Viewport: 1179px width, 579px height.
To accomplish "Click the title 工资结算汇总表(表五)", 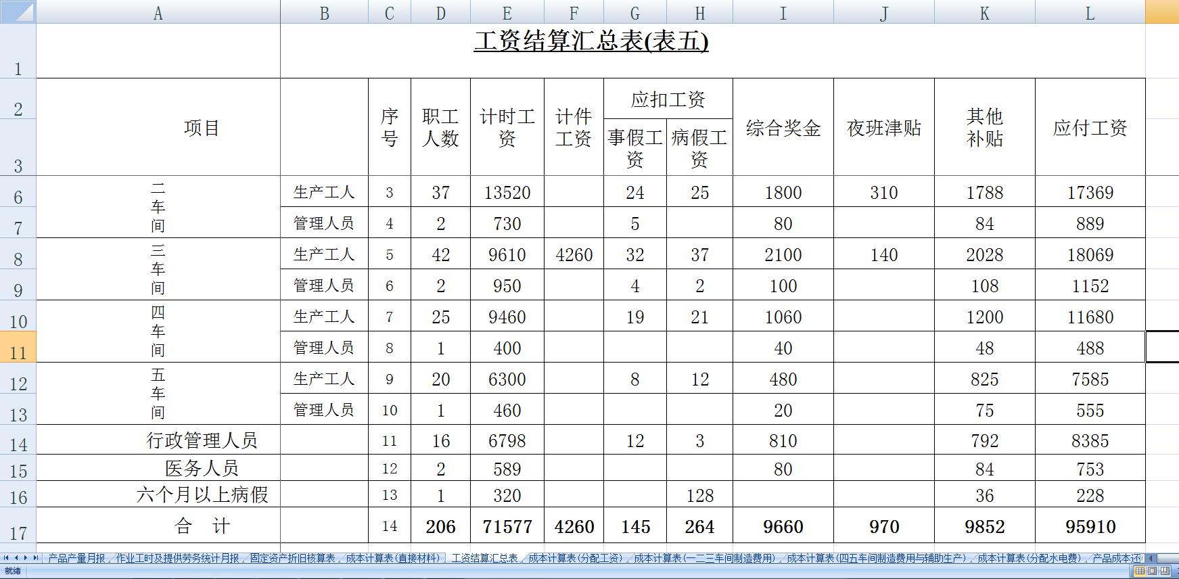I will [x=591, y=41].
